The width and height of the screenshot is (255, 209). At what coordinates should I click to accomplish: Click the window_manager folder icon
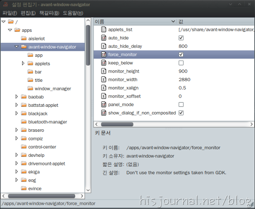point(30,88)
